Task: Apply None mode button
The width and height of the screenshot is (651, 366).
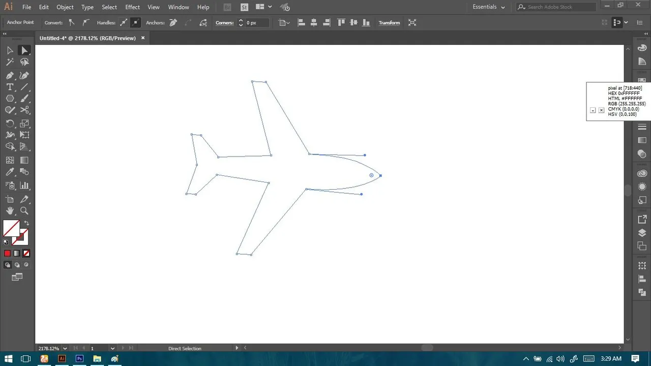Action: pos(26,253)
